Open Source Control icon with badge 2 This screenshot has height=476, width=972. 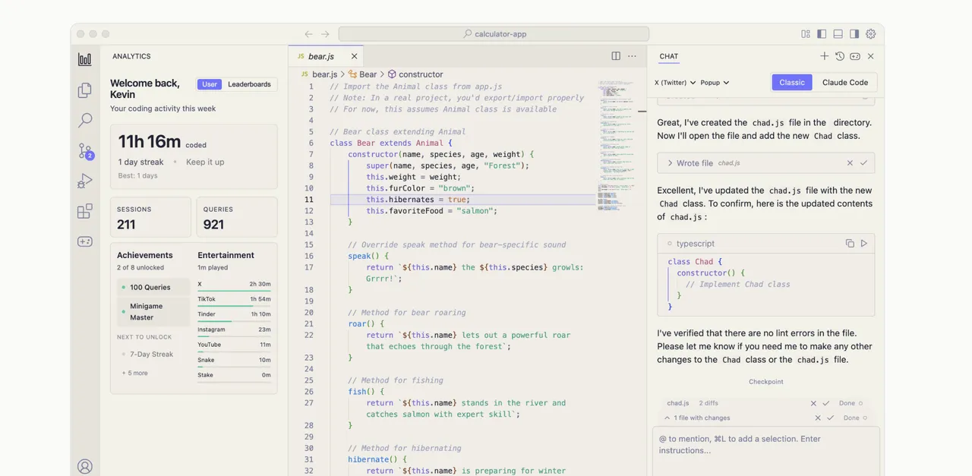coord(85,151)
